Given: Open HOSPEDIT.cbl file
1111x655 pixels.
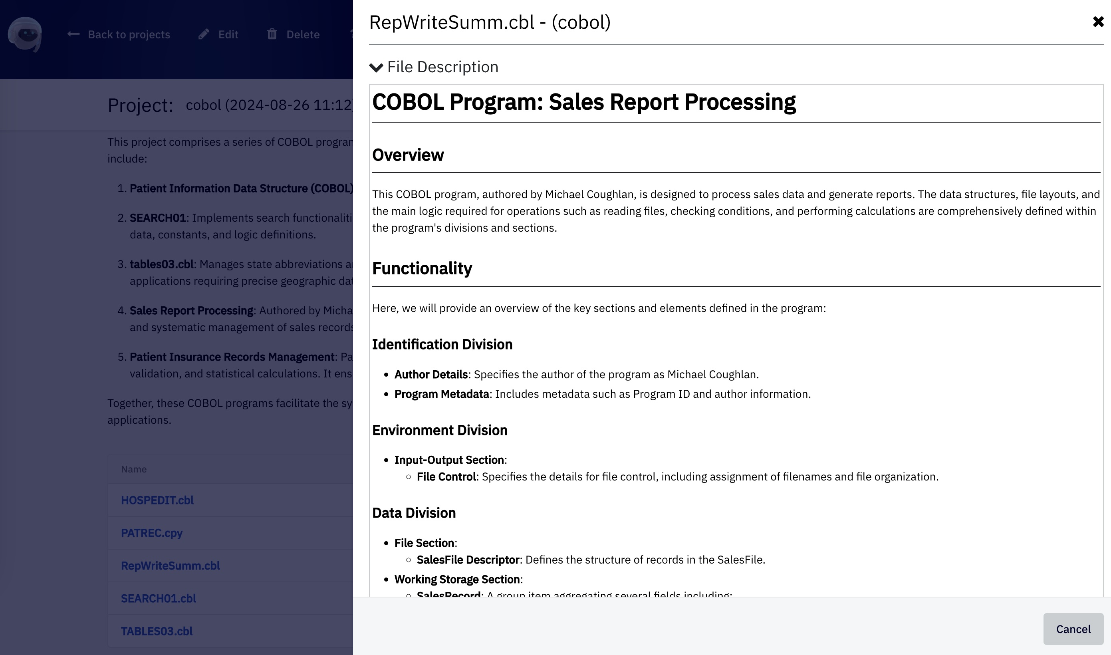Looking at the screenshot, I should (x=157, y=500).
